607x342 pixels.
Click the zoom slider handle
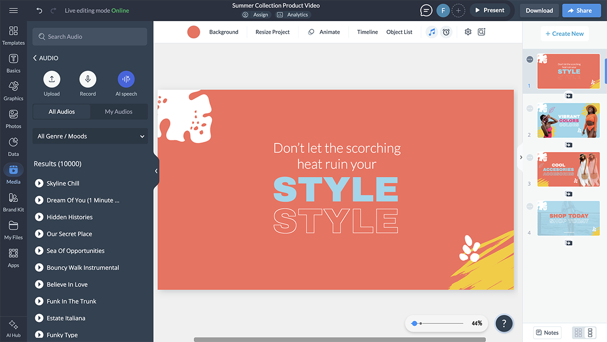click(x=414, y=323)
